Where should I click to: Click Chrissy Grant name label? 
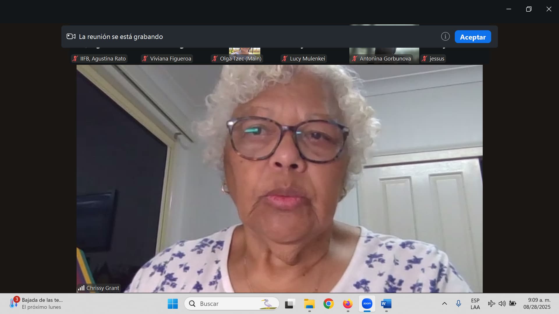pyautogui.click(x=102, y=288)
